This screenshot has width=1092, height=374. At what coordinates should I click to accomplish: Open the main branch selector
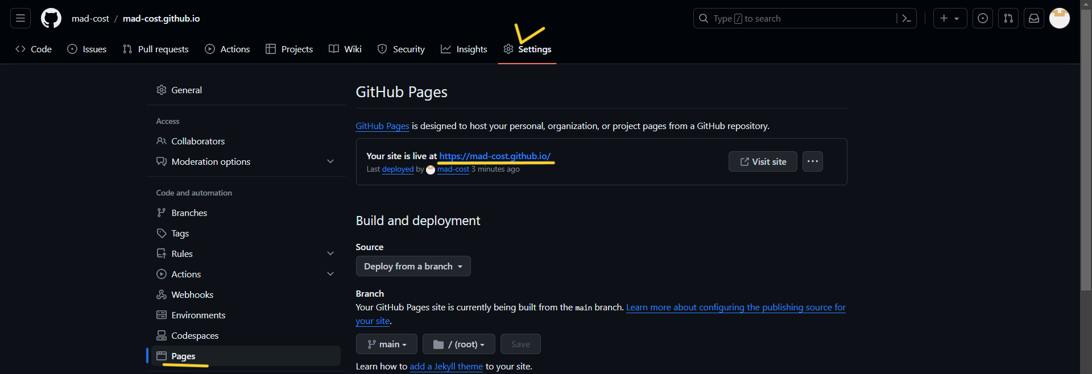(386, 344)
